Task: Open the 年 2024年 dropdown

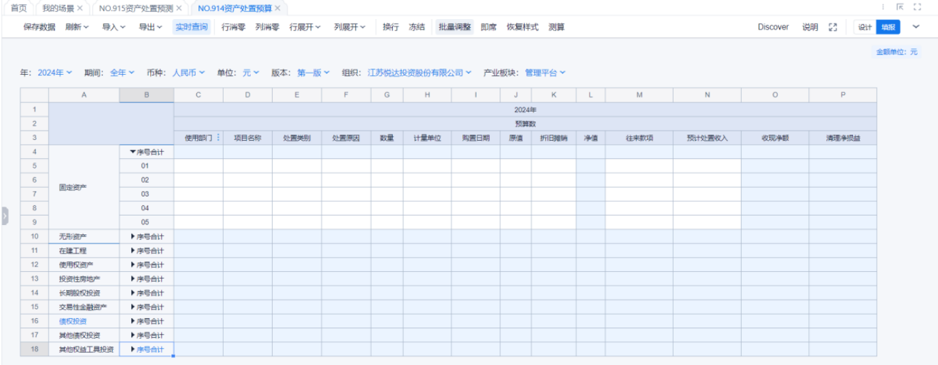Action: coord(54,73)
